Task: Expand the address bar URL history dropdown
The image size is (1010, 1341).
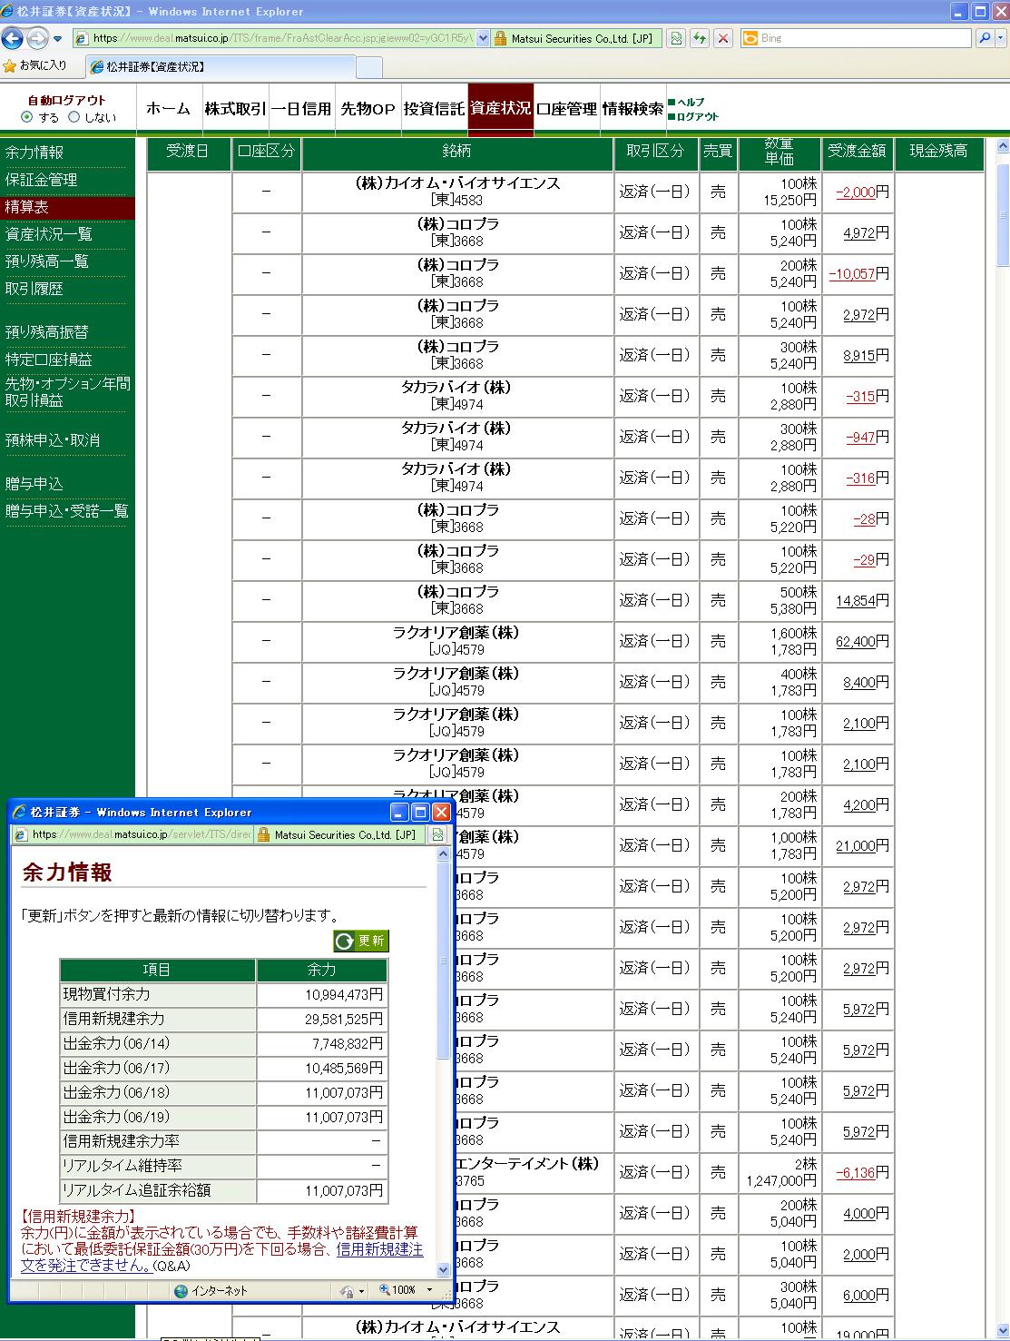Action: click(x=483, y=38)
